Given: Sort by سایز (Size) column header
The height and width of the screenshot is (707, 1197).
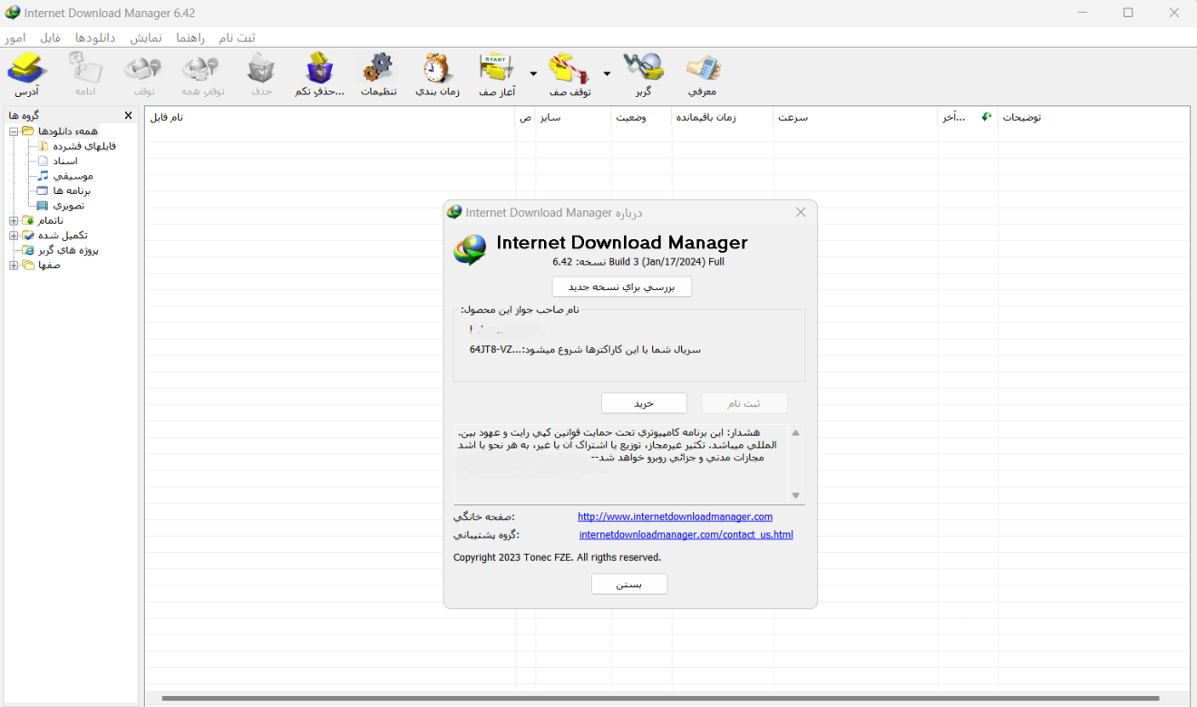Looking at the screenshot, I should click(x=573, y=117).
